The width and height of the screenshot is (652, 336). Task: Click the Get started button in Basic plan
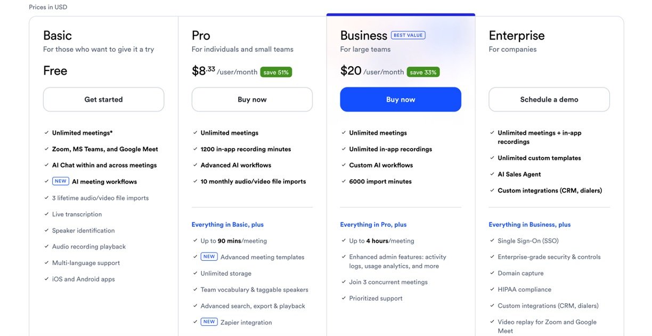[x=103, y=100]
